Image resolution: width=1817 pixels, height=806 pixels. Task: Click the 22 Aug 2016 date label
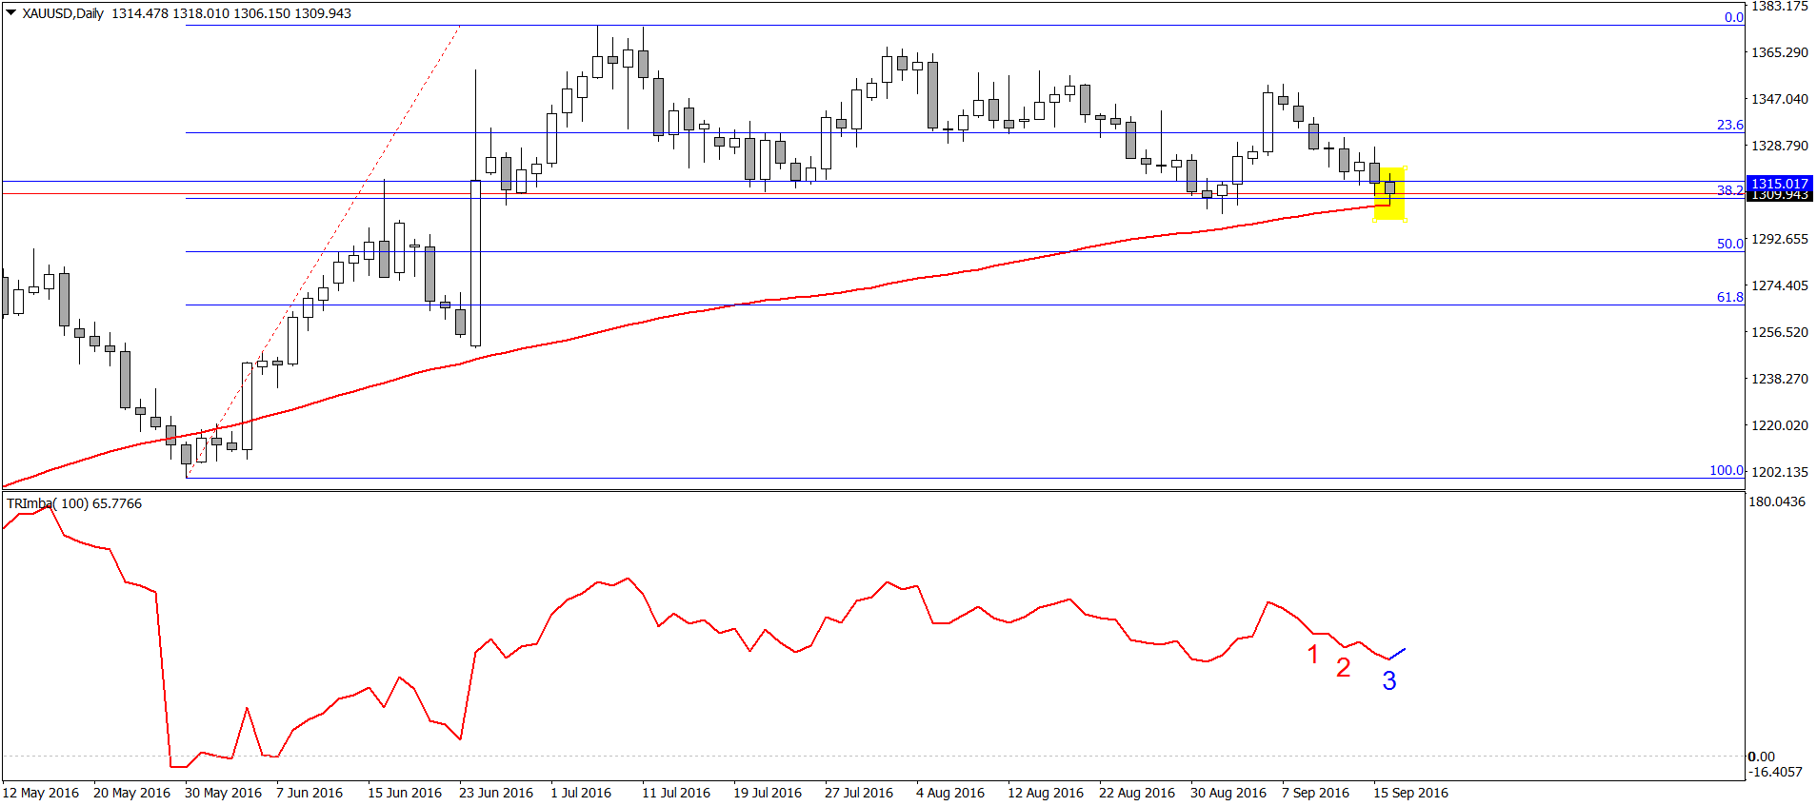[x=1137, y=793]
